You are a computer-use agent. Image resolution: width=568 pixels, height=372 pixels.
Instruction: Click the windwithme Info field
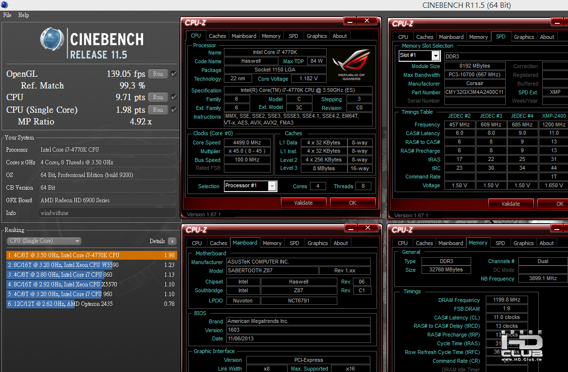107,213
